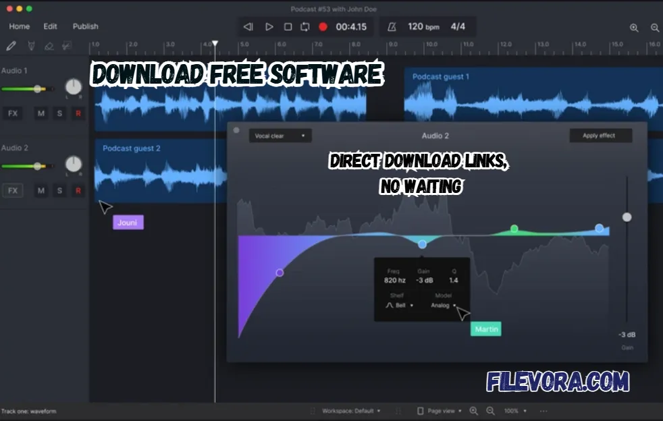Open the Vocal clear preset dropdown
663x421 pixels.
click(x=280, y=135)
